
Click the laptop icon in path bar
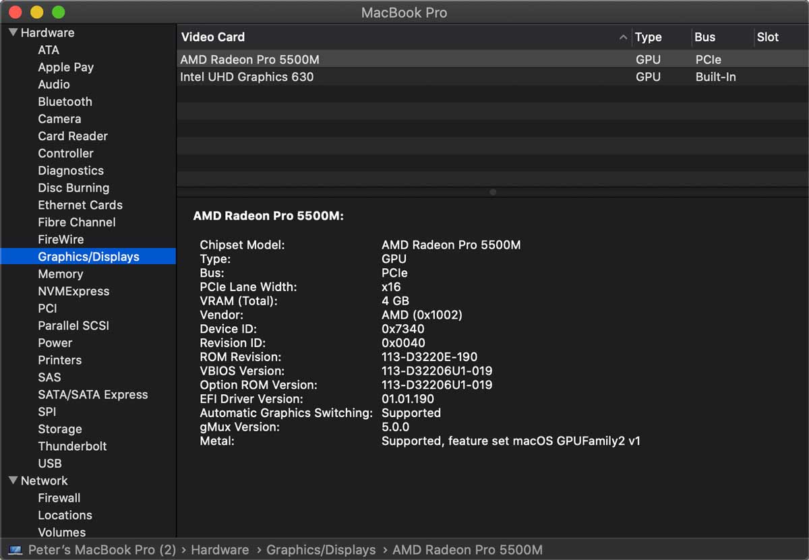(16, 550)
